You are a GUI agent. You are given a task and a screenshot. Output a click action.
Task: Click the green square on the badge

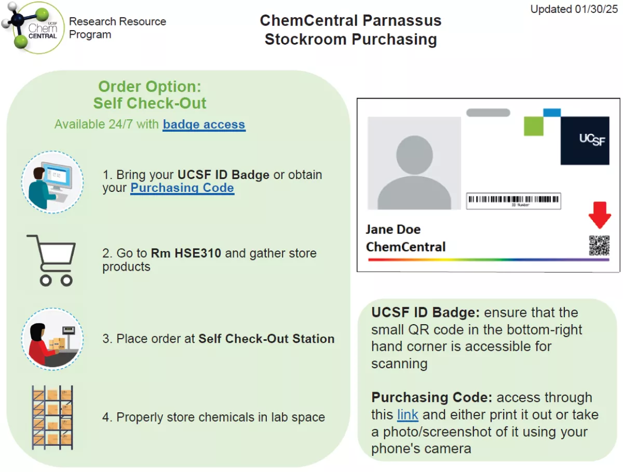click(533, 126)
